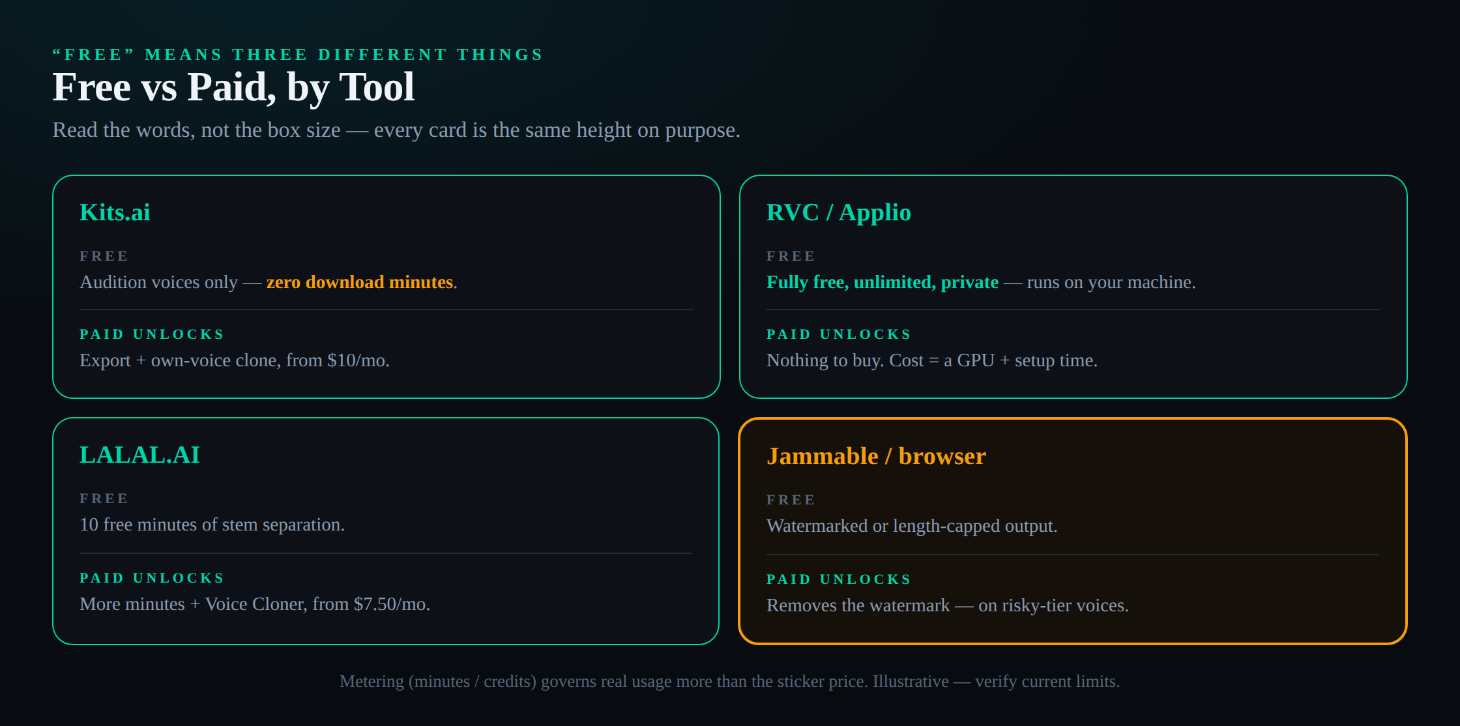Select the Jammable / browser card title

pos(876,456)
